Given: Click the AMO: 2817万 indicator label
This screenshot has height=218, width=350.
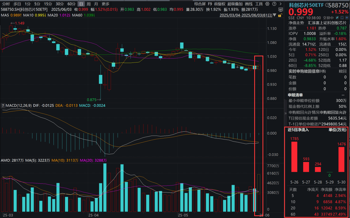Looking at the screenshot, I should coord(12,160).
